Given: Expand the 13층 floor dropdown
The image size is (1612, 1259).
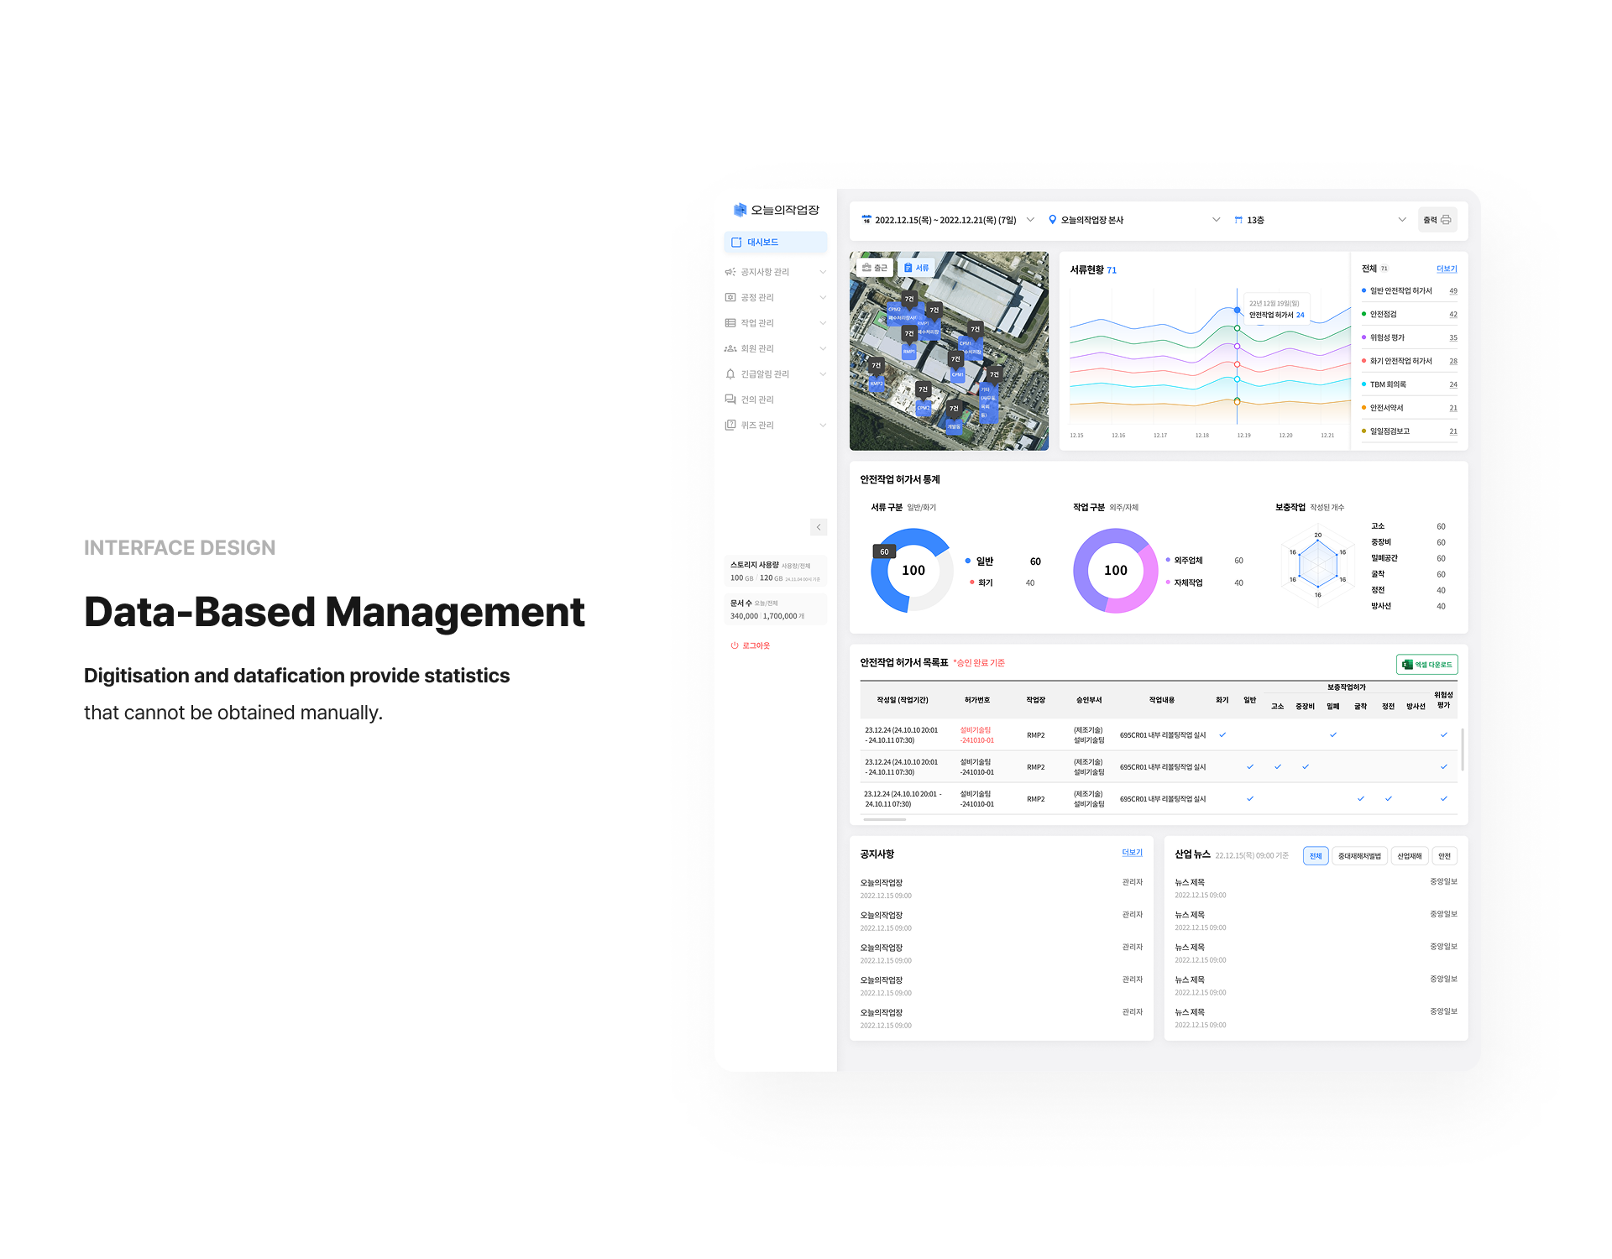Looking at the screenshot, I should pyautogui.click(x=1401, y=220).
